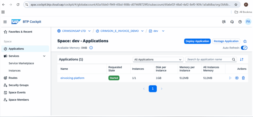
Task: Click the Deploy Application button
Action: click(197, 41)
